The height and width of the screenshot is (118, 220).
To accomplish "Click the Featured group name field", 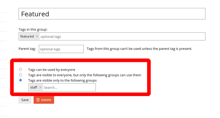I will (x=112, y=14).
